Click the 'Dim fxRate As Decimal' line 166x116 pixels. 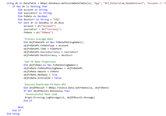pyautogui.click(x=33, y=16)
